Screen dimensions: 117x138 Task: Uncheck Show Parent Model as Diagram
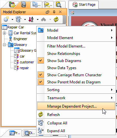coord(76,82)
